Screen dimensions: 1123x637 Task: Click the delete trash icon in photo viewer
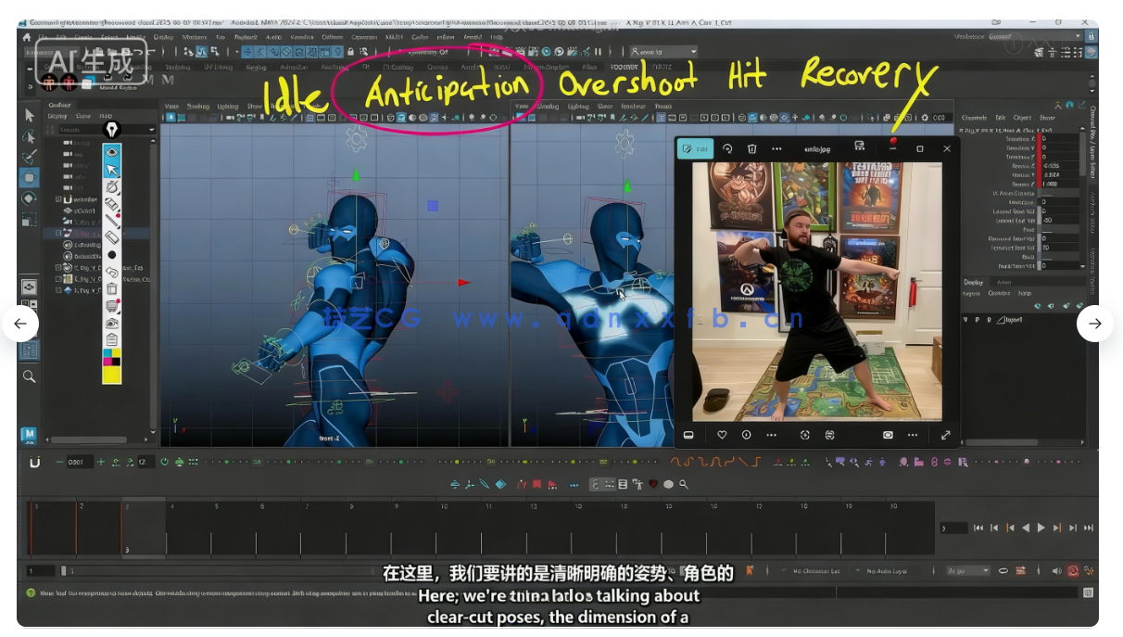click(751, 148)
